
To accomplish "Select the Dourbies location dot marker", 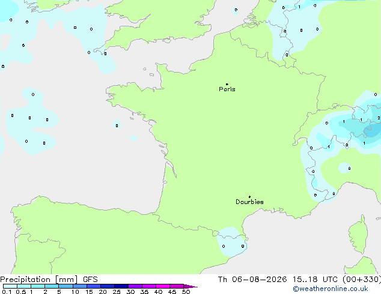I will tap(249, 197).
